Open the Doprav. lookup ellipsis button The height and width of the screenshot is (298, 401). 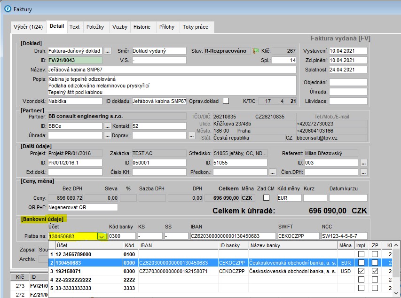coord(191,135)
